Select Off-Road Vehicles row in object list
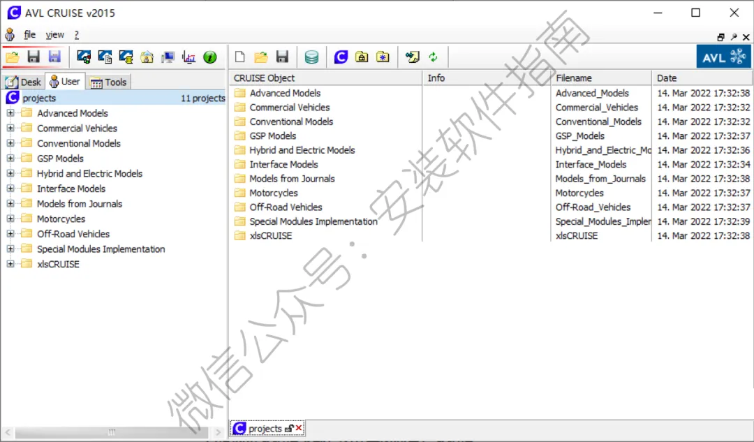 tap(286, 207)
